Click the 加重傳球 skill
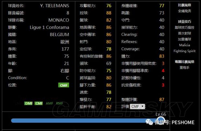Image resolution: width=201 pixels, height=131 pixels. pyautogui.click(x=184, y=39)
